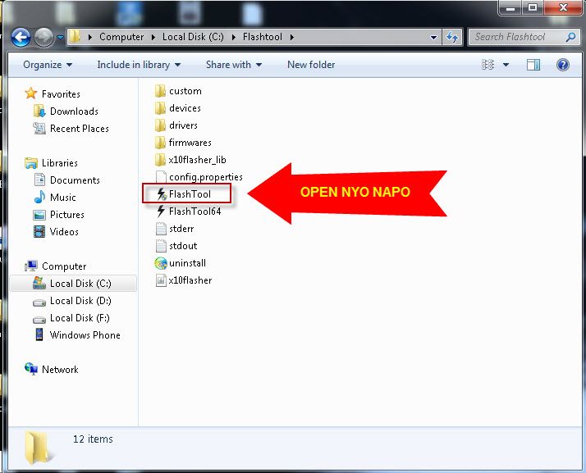Viewport: 586px width, 473px height.
Task: Select the devices folder icon
Action: point(160,108)
